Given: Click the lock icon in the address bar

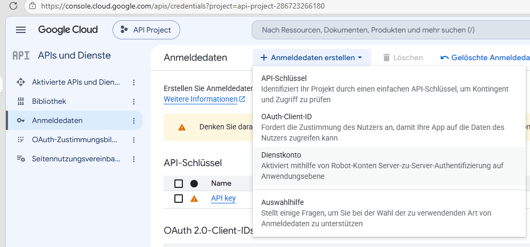Looking at the screenshot, I should click(33, 6).
